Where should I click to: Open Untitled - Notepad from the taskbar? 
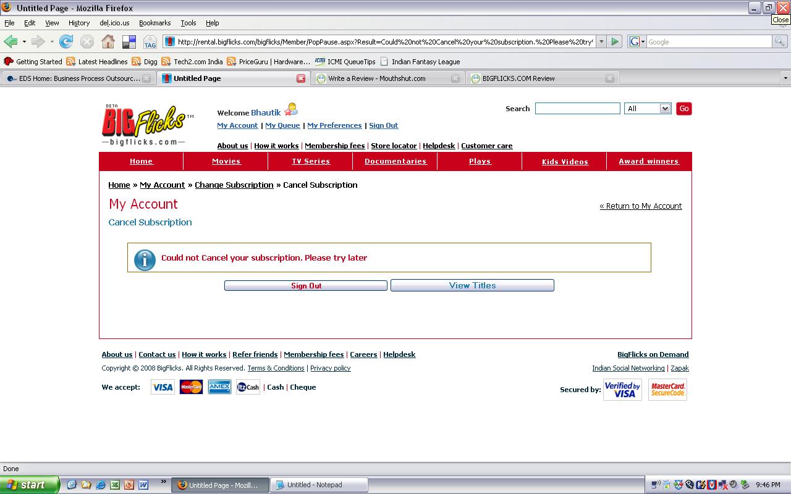(319, 485)
